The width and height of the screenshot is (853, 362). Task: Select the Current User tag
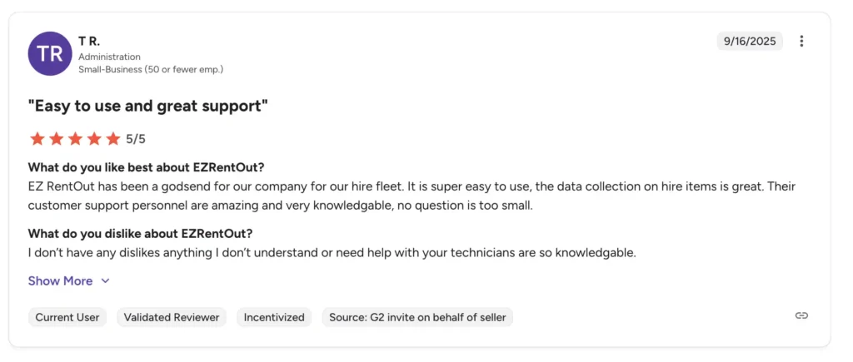click(67, 317)
